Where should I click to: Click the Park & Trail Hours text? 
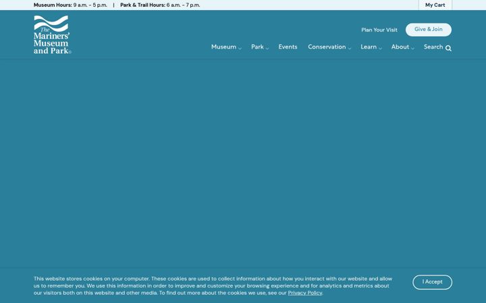[x=160, y=5]
